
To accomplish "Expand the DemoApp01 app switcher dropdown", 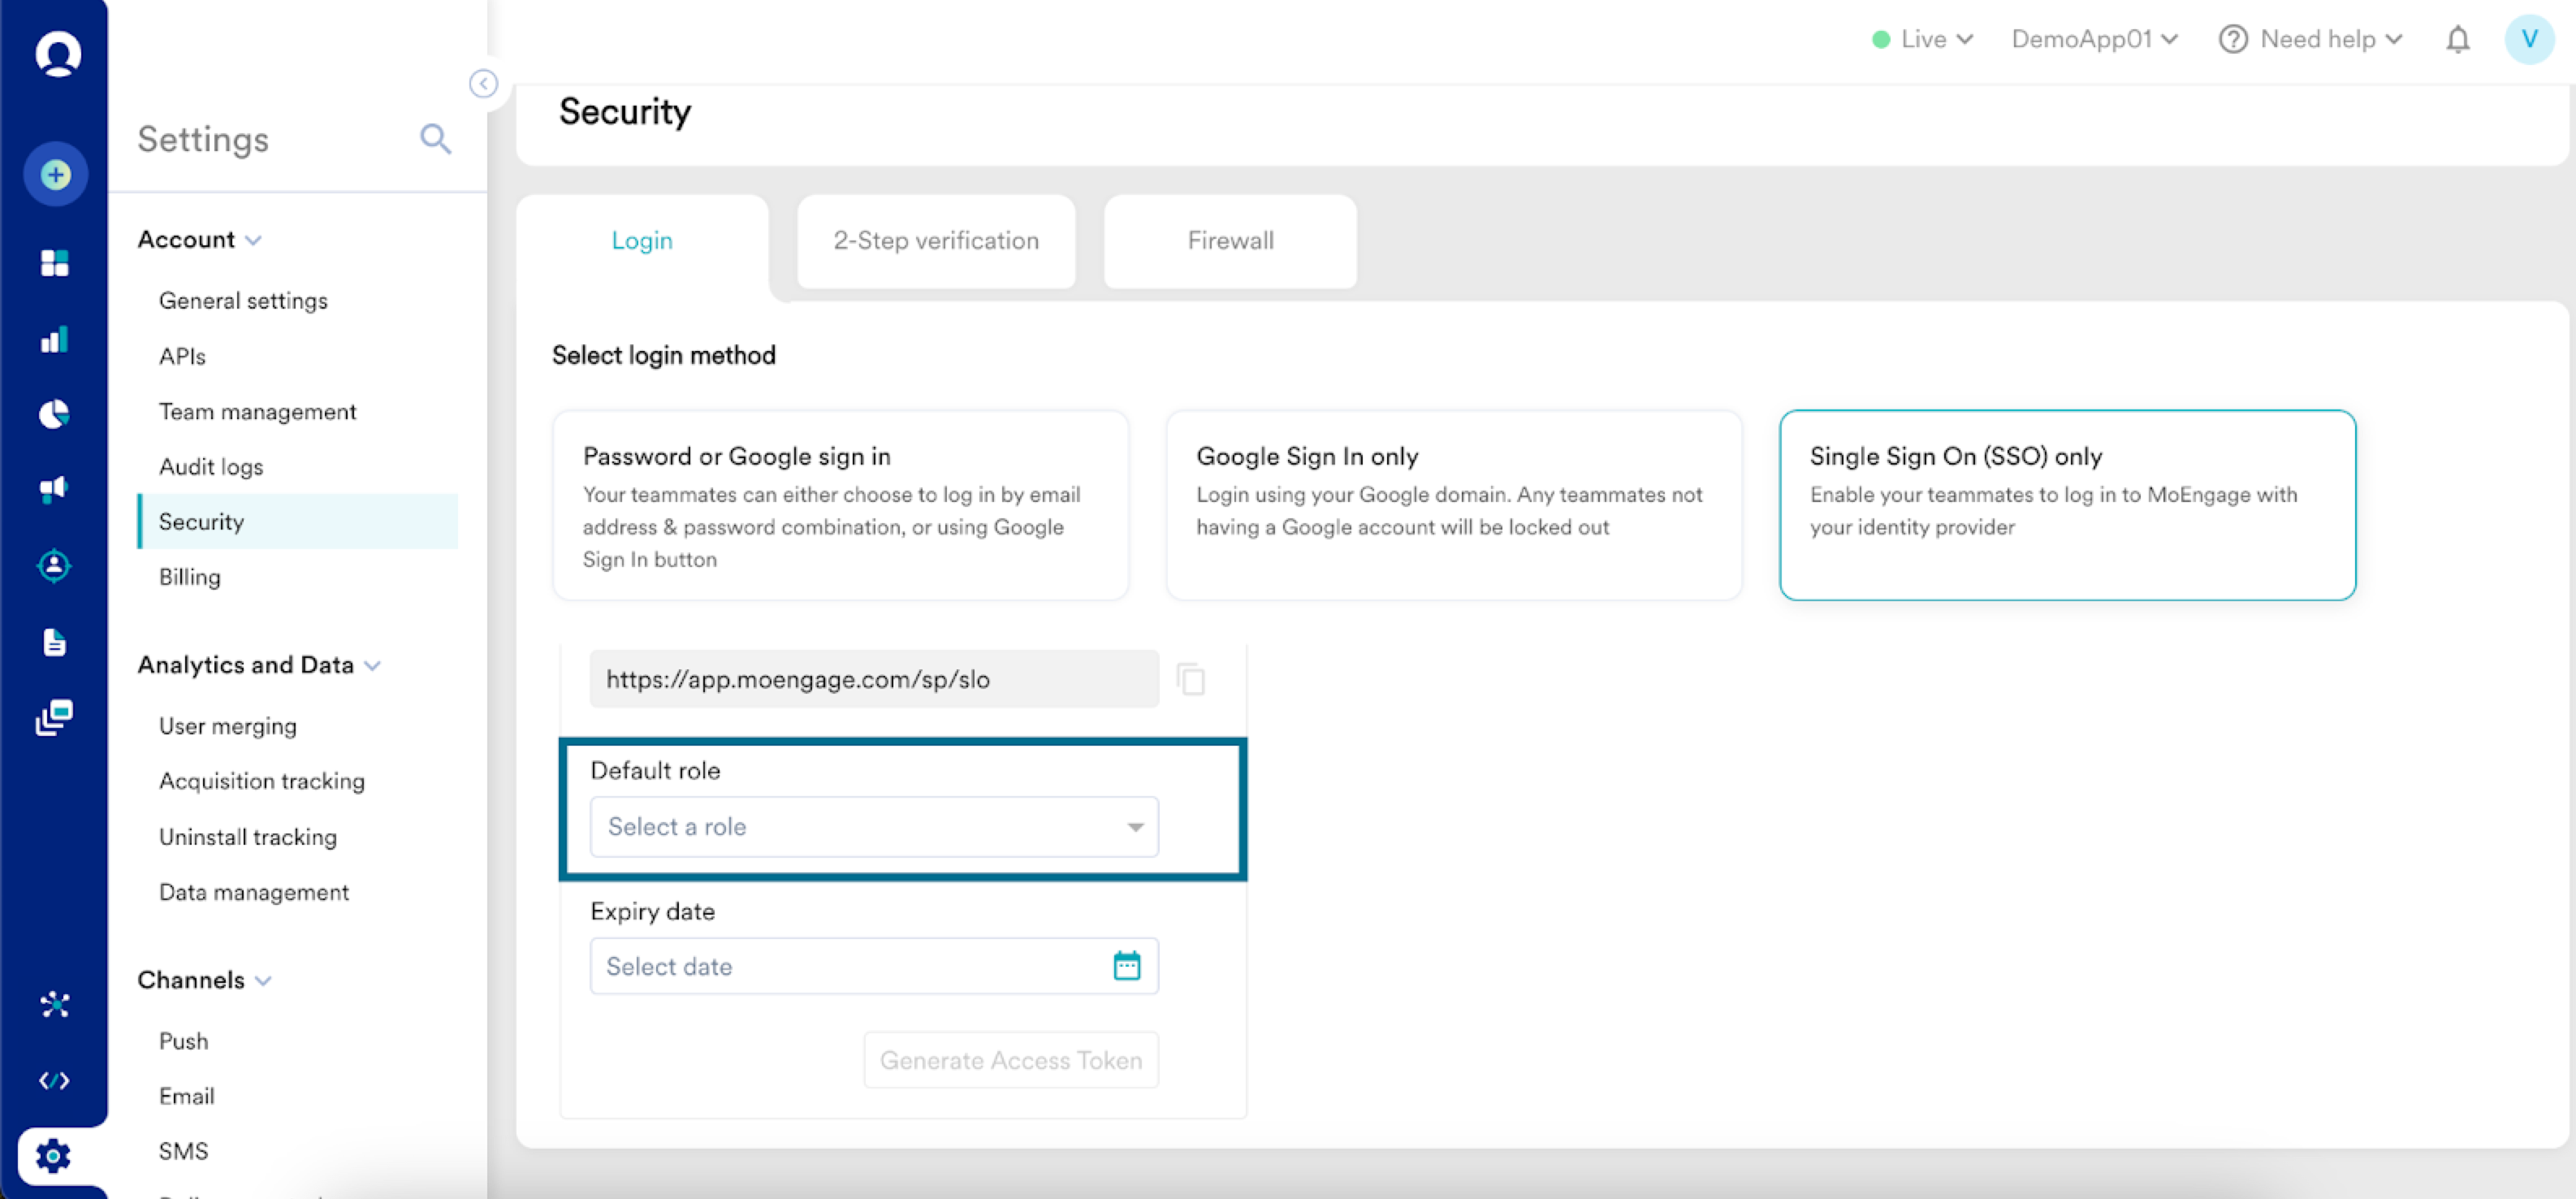I will pos(2094,40).
